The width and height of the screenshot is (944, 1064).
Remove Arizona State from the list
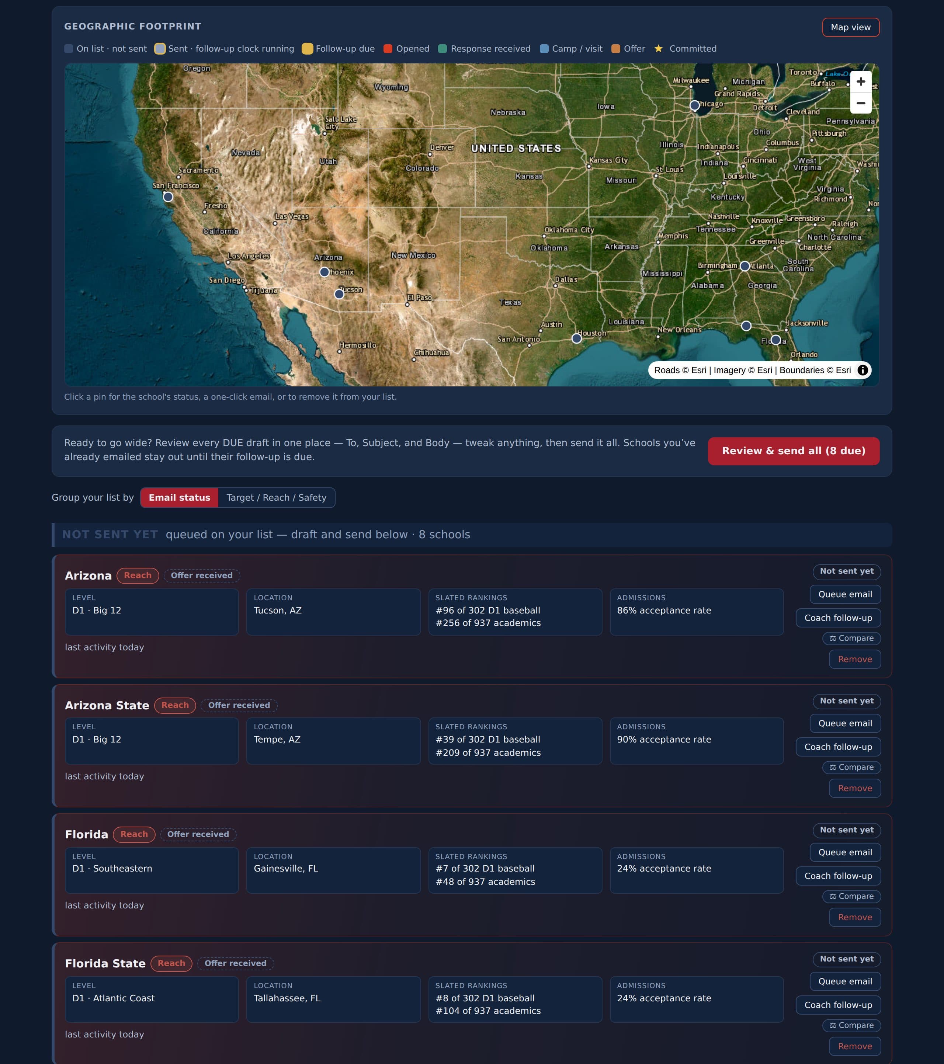(855, 788)
